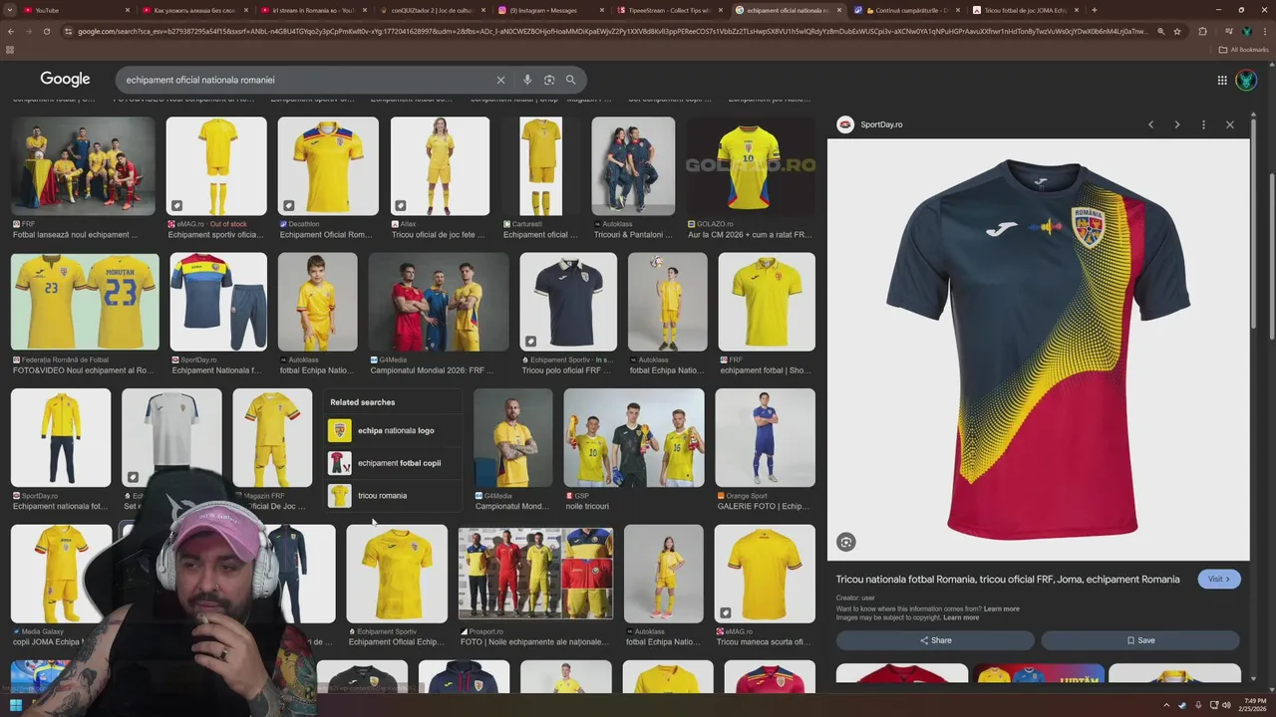Select related search echipa nationala logo
The image size is (1276, 717).
pos(394,430)
